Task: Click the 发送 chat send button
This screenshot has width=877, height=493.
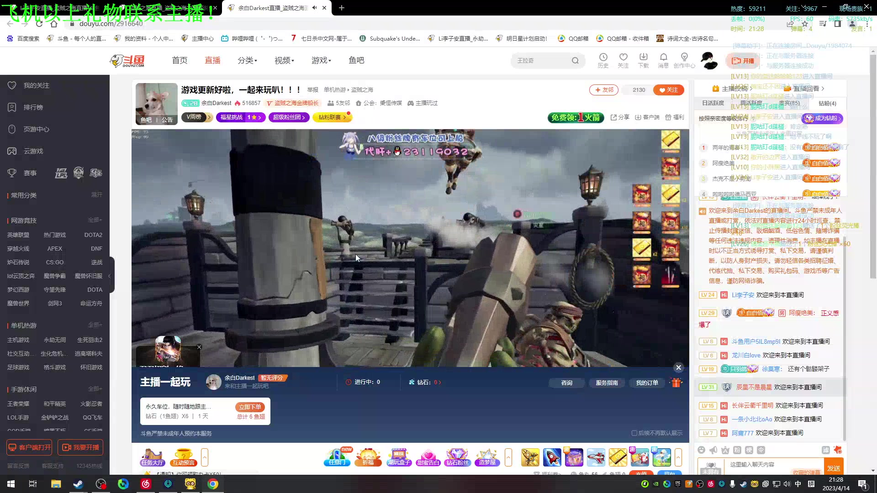Action: point(834,468)
